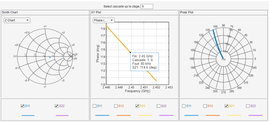Click the blue S11 line swatch under Smith Chart

28,115
